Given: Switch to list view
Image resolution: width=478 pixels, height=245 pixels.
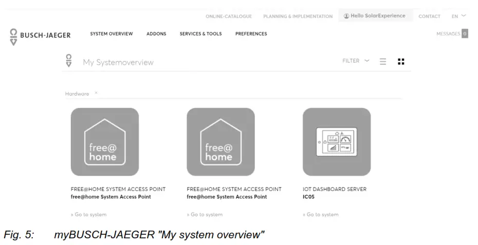Looking at the screenshot, I should coord(383,62).
